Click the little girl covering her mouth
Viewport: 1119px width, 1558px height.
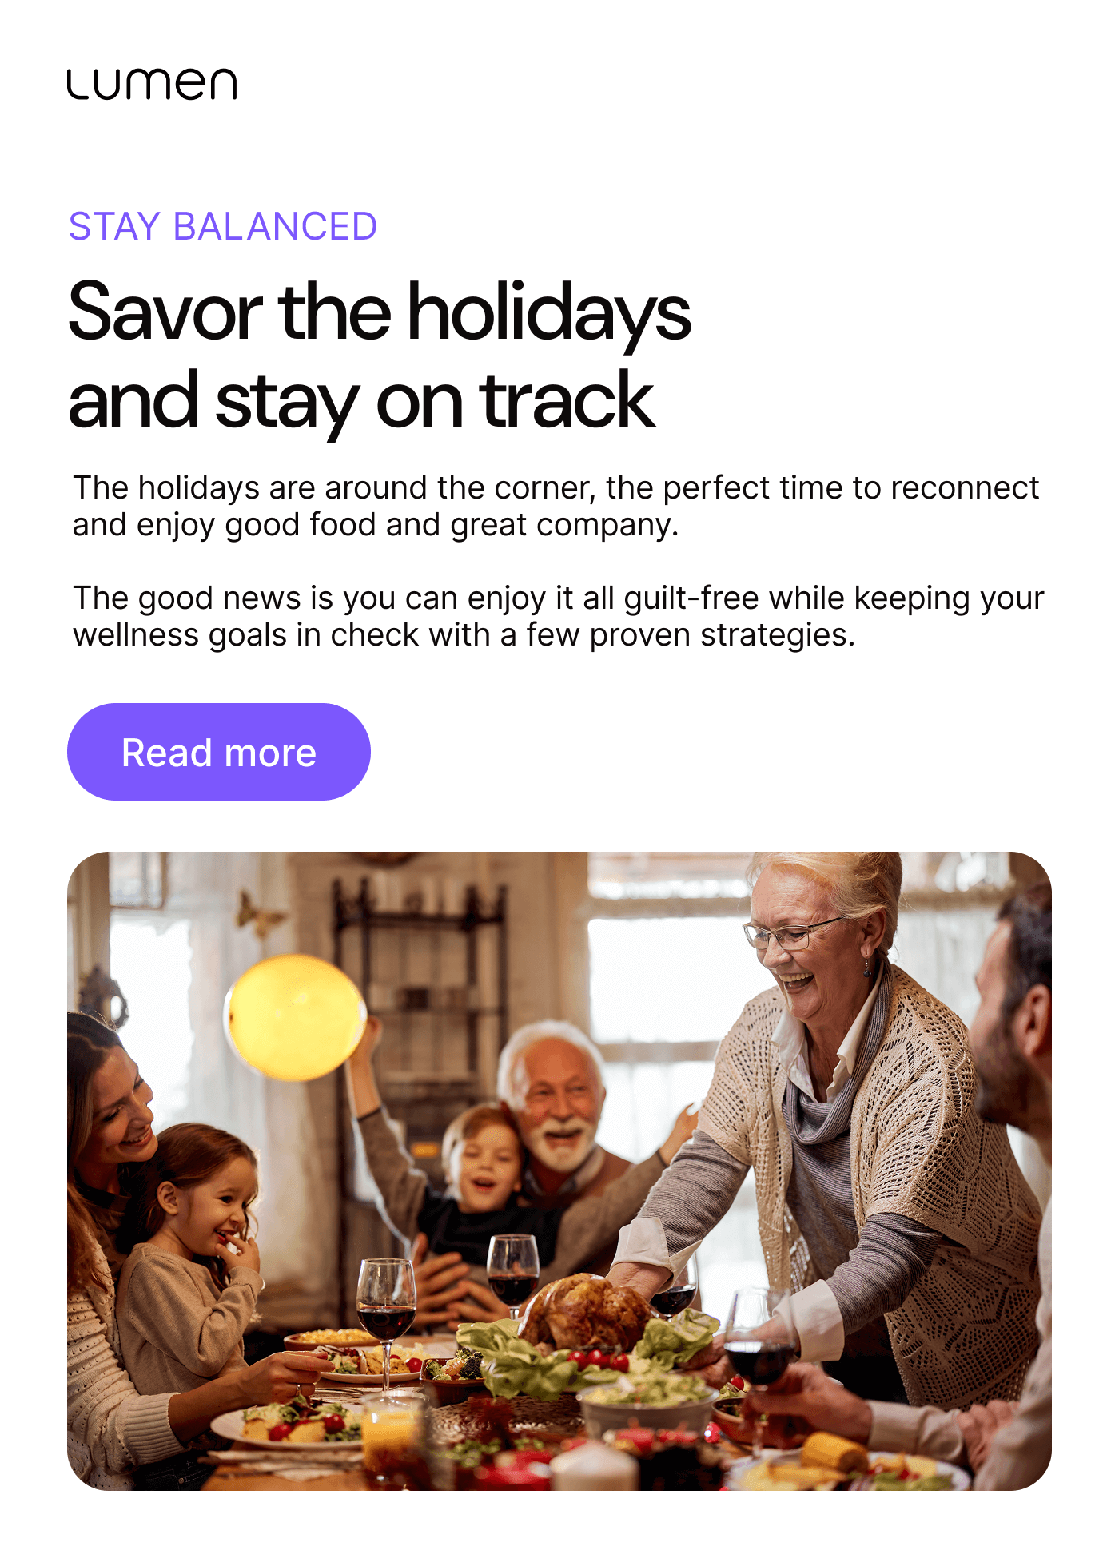coord(192,1246)
